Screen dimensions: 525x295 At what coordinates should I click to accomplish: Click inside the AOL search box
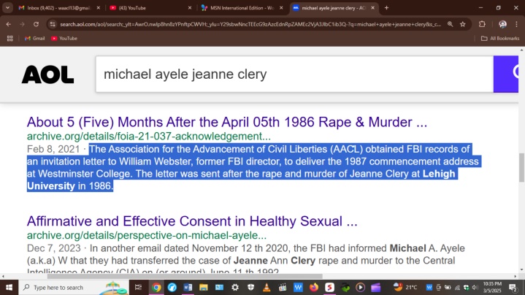[294, 74]
